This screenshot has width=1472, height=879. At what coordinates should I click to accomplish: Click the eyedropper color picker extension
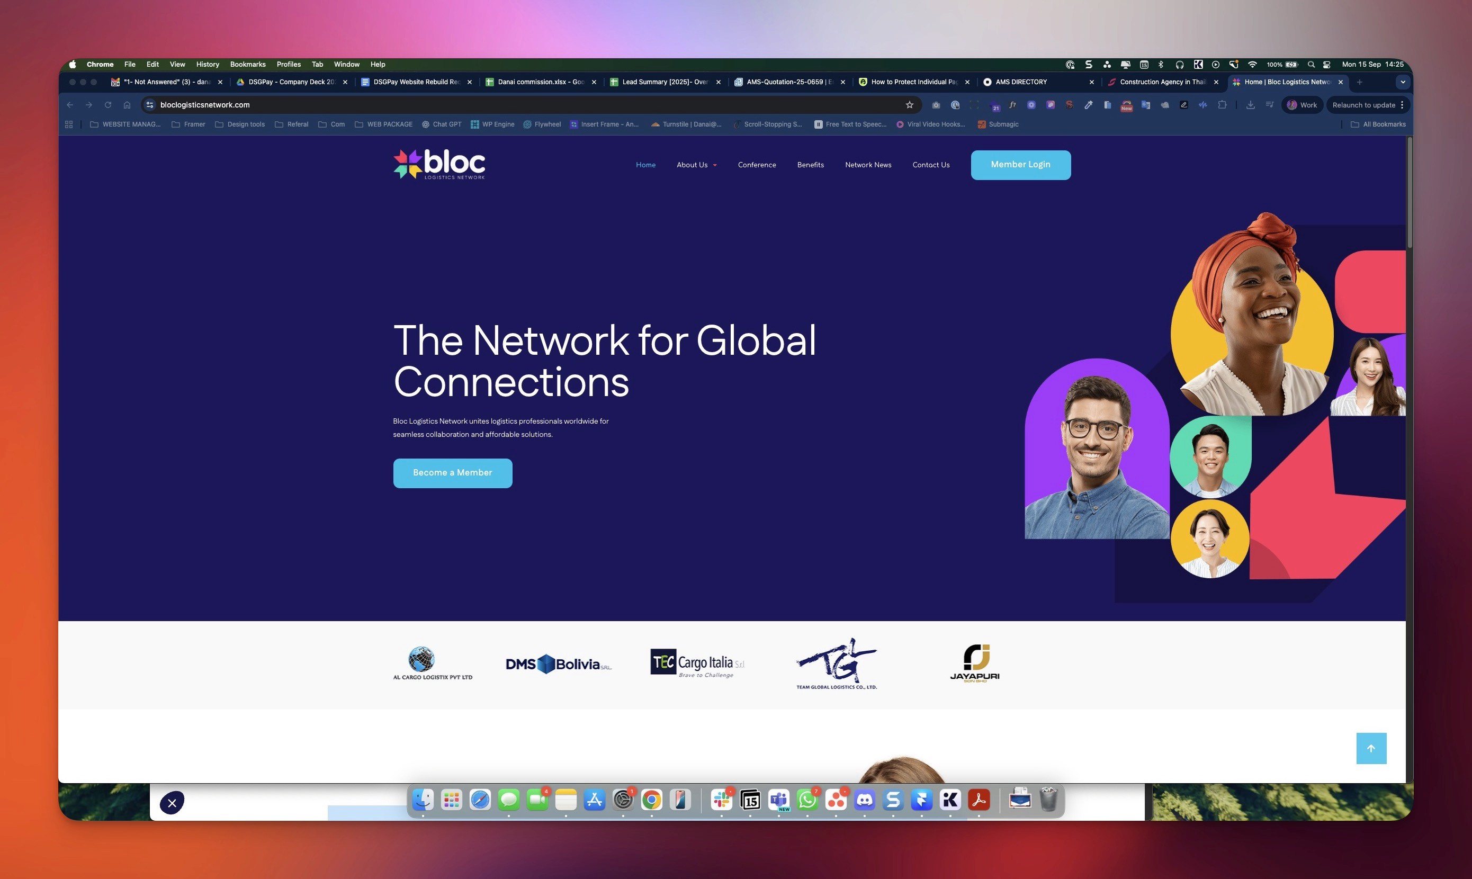1088,105
